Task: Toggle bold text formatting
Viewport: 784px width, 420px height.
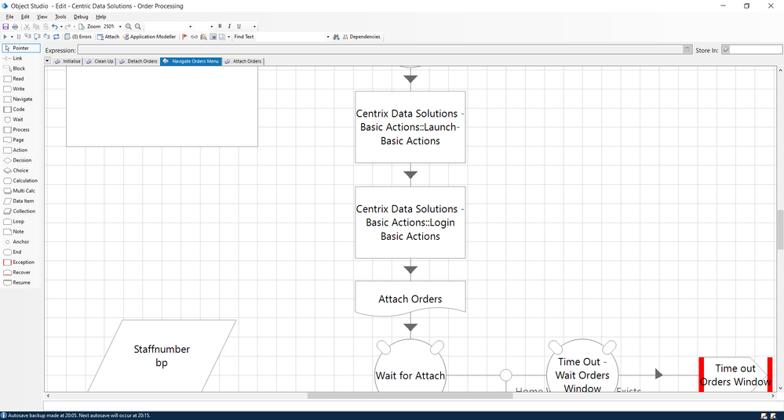Action: point(220,27)
